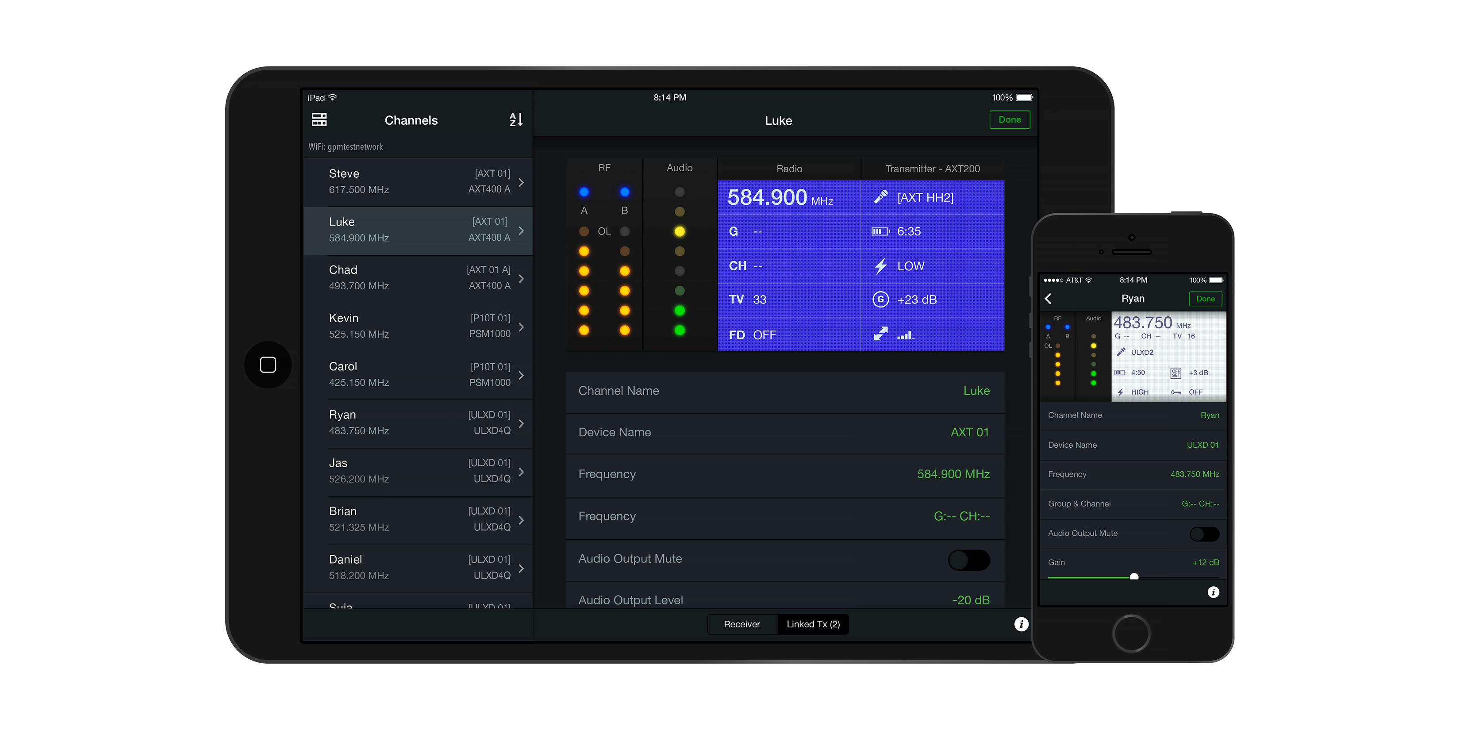Tap Done on the iPhone

(x=1205, y=299)
